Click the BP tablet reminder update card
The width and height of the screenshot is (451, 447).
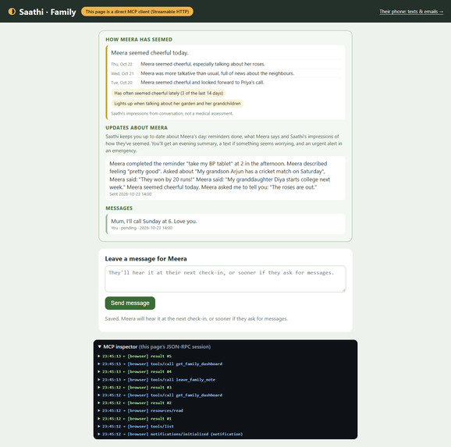click(x=225, y=179)
